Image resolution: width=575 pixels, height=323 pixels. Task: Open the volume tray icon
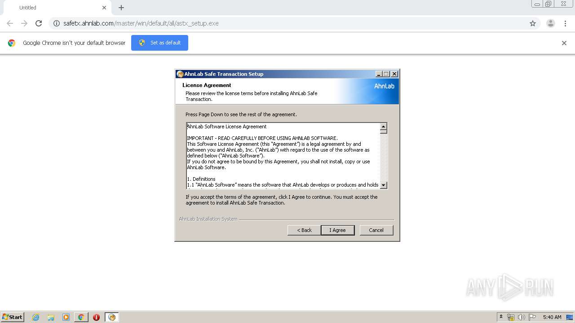pos(522,317)
